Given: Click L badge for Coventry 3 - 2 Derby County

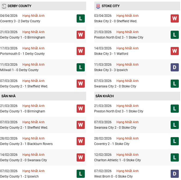Looking at the screenshot, I should pos(81,18).
